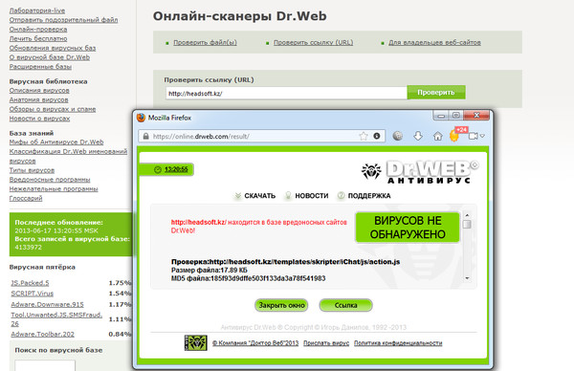
Task: Open Firefox downloads arrow icon
Action: click(x=418, y=136)
